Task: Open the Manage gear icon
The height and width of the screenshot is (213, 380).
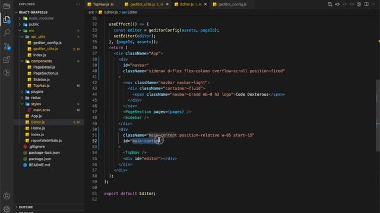Action: 7,209
